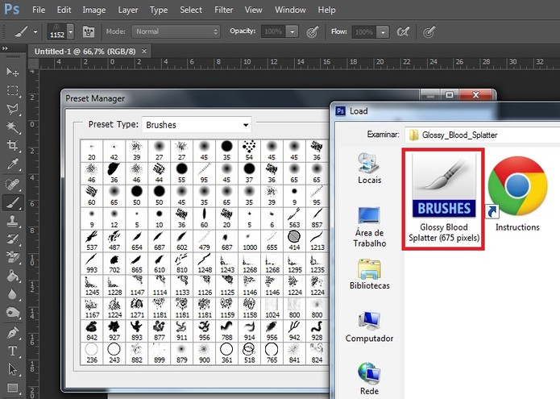Select the Magic Wand tool
The height and width of the screenshot is (399, 560).
click(x=13, y=127)
